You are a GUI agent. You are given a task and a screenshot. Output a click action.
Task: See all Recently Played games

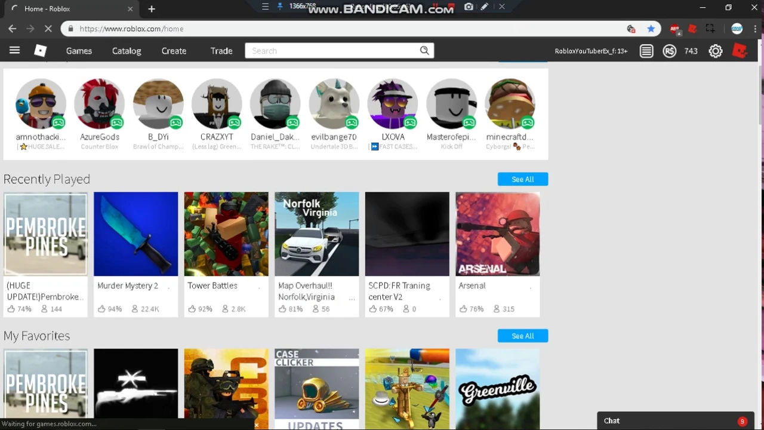click(x=522, y=179)
